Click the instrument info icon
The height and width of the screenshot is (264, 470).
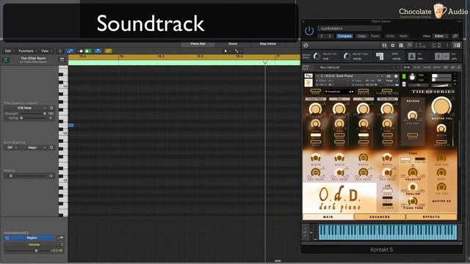[396, 76]
